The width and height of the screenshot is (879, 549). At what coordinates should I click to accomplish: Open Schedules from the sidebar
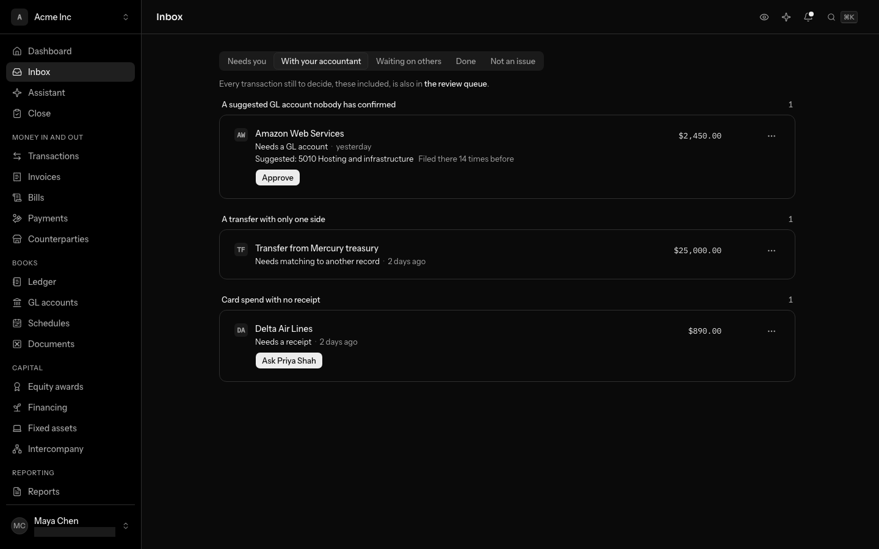click(70, 323)
